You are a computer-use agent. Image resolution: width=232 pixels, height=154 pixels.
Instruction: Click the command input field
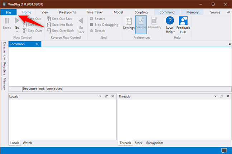(x=127, y=89)
